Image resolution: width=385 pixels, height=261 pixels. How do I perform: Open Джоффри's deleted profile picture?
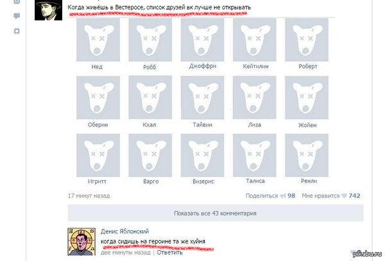pos(202,40)
